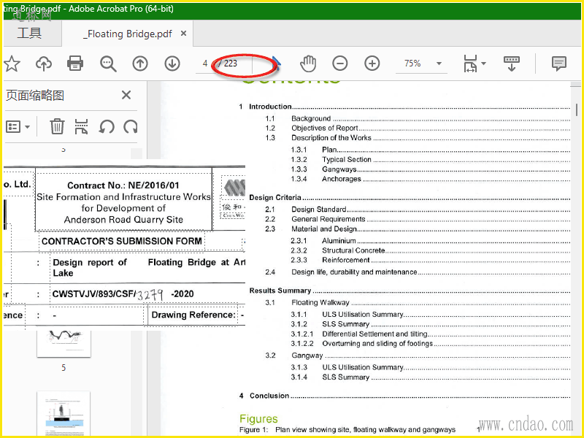The height and width of the screenshot is (438, 584).
Task: Go to previous page arrow
Action: [x=140, y=64]
